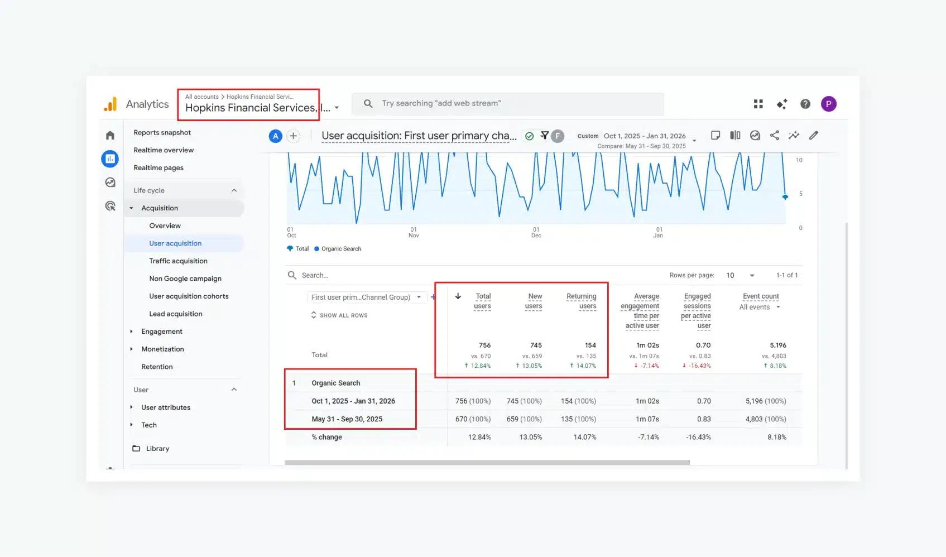The image size is (946, 557).
Task: Collapse the Life cycle section
Action: pos(234,190)
